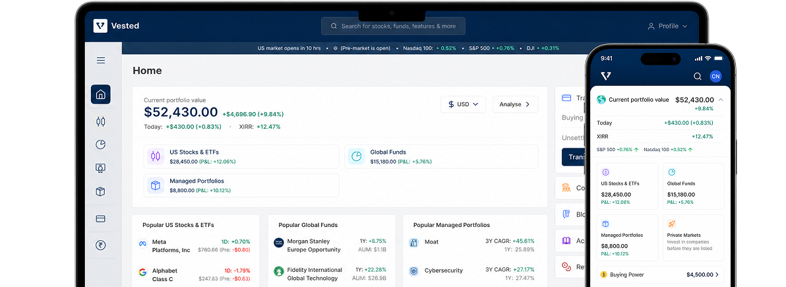Click the Nasdaq 100 +0.52% ticker in market bar
Image resolution: width=786 pixels, height=287 pixels.
pos(429,48)
